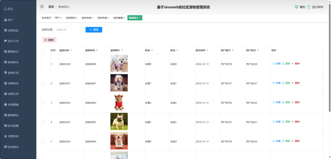Switch to the 食物信息 tab

tap(86, 18)
